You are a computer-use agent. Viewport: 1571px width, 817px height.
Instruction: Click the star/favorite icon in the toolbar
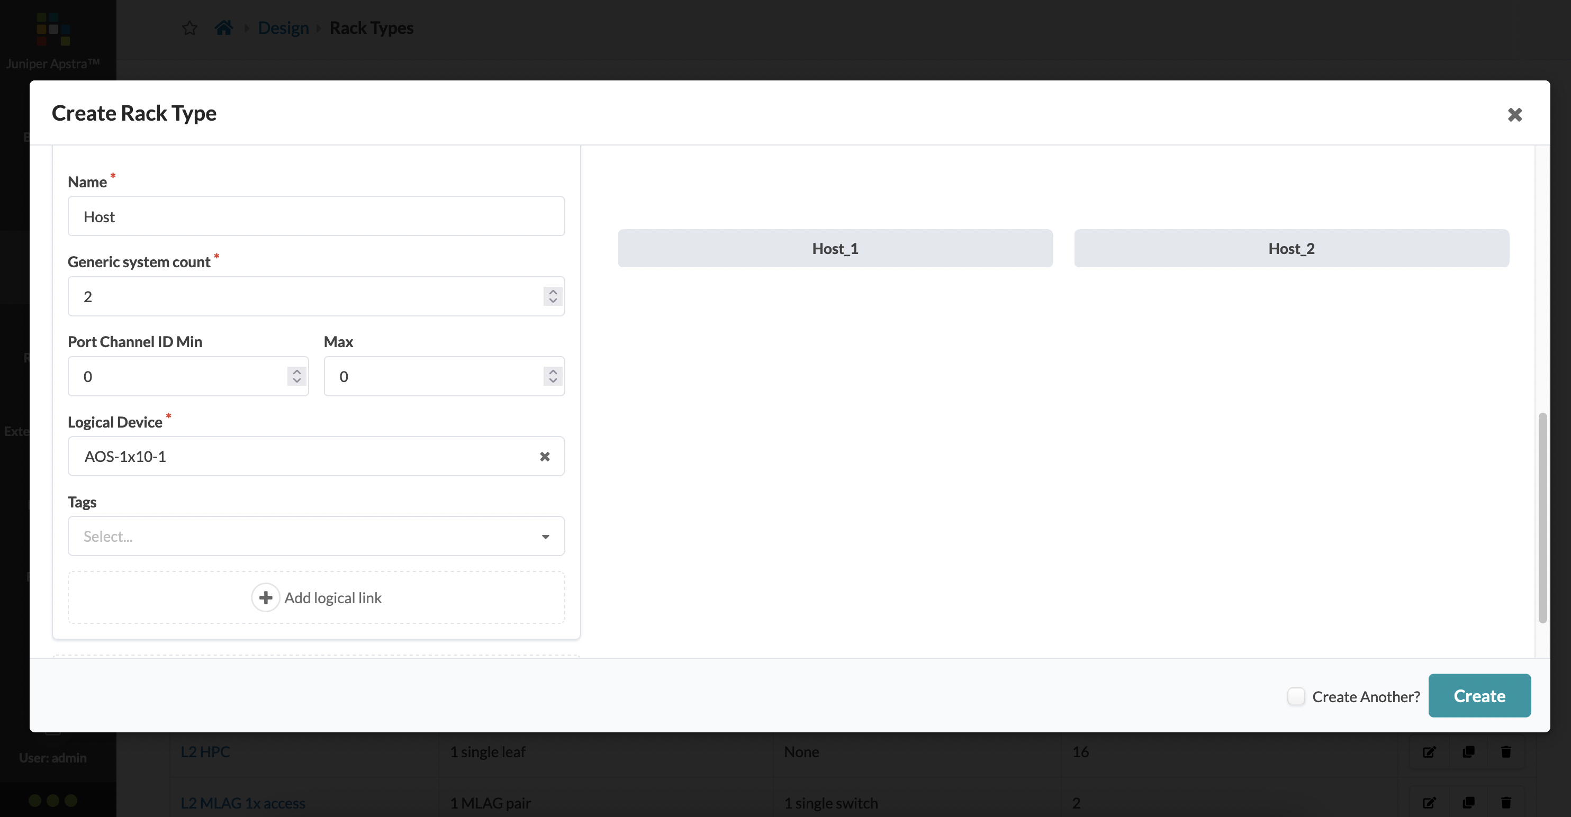click(x=189, y=28)
